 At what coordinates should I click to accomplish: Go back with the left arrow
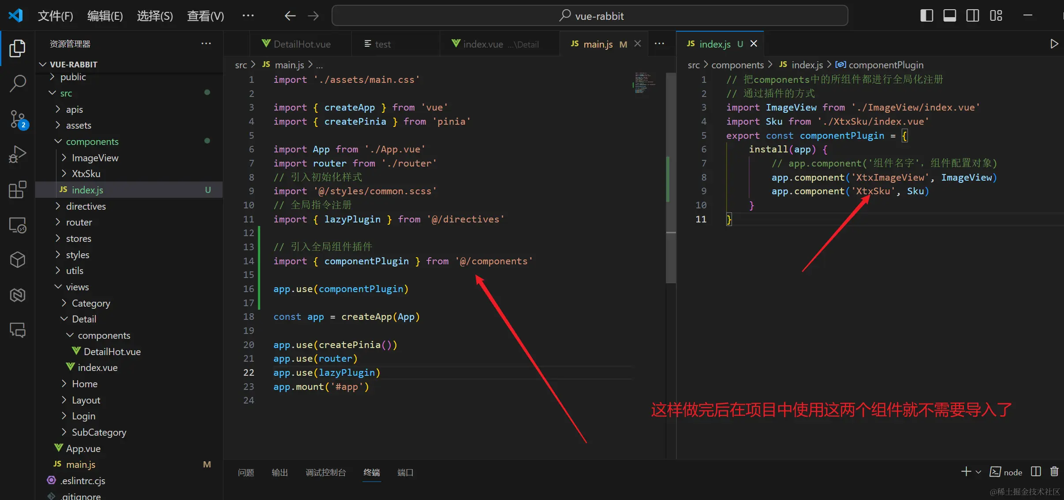[290, 16]
